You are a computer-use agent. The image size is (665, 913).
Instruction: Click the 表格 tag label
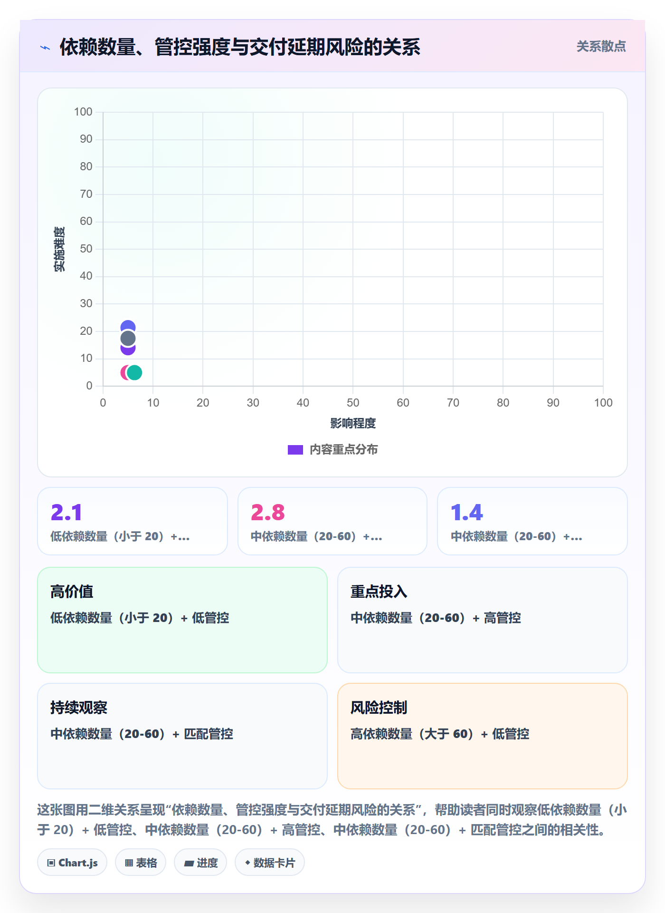tap(146, 863)
